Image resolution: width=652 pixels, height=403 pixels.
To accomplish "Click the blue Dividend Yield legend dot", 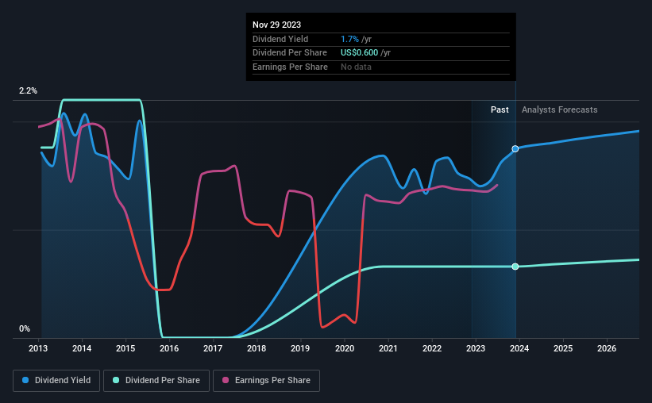I will click(25, 380).
